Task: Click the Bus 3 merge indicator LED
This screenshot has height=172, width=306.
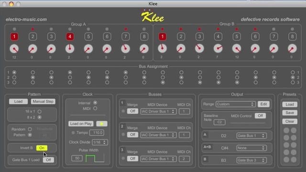Action: pyautogui.click(x=123, y=158)
